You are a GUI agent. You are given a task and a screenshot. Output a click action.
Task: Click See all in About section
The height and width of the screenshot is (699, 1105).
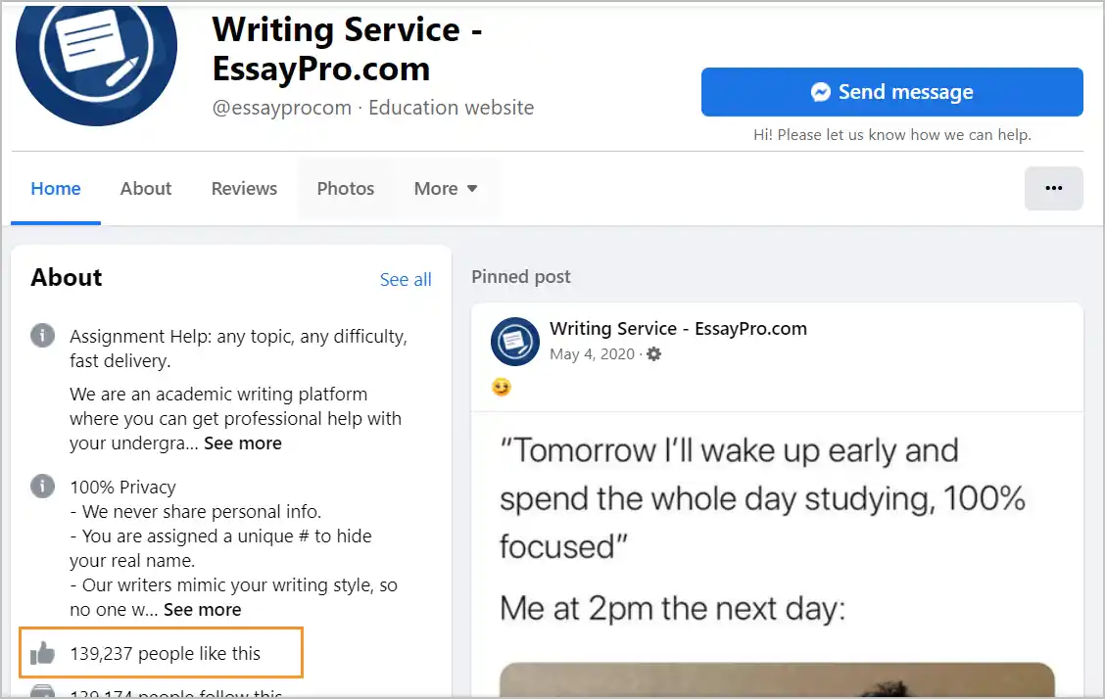(406, 279)
